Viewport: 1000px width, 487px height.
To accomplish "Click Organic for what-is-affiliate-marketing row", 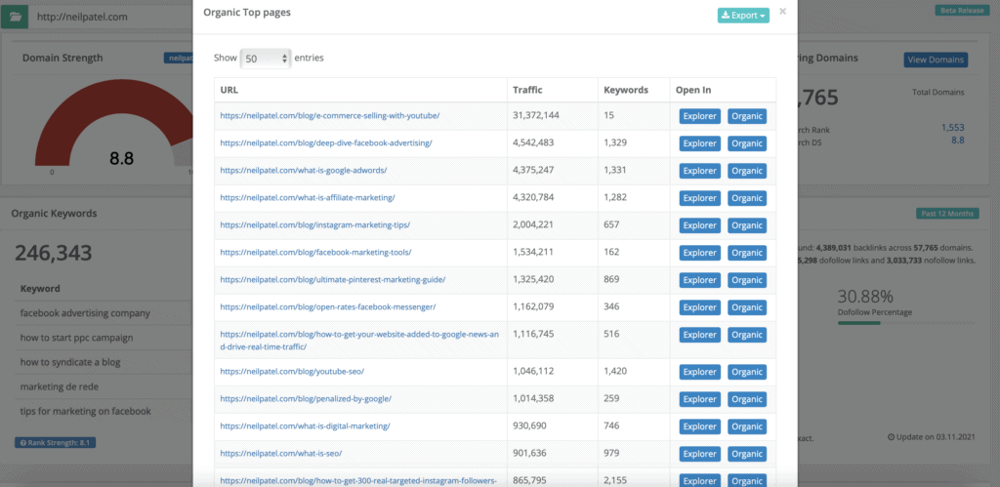I will [747, 198].
